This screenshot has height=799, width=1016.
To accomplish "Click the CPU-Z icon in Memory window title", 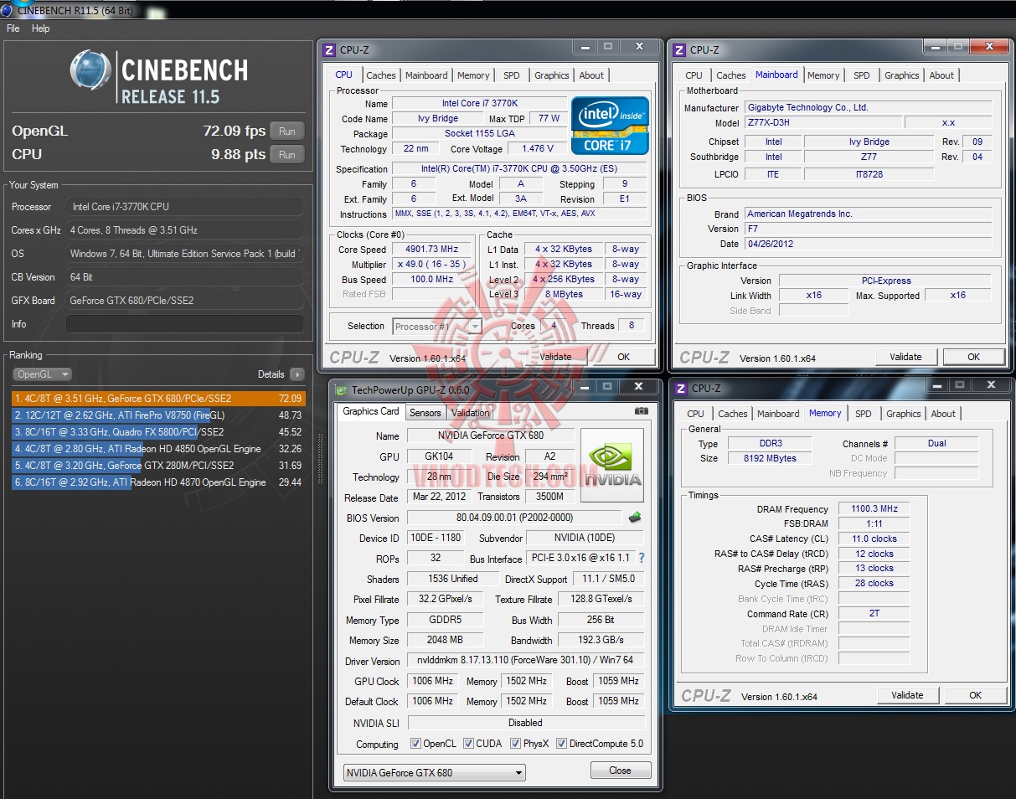I will [681, 389].
